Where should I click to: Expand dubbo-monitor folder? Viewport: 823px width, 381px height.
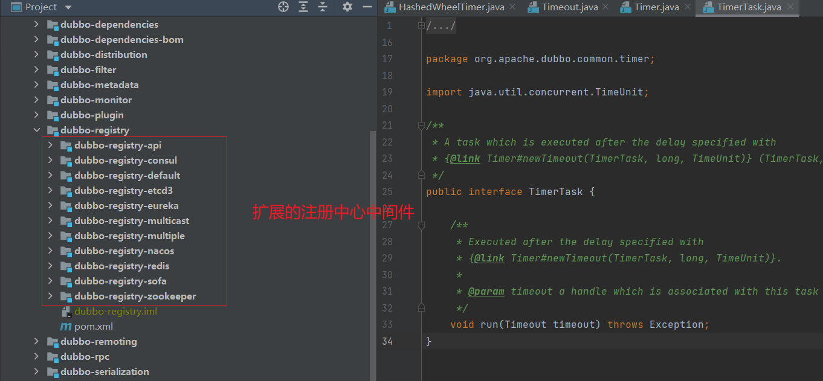36,100
